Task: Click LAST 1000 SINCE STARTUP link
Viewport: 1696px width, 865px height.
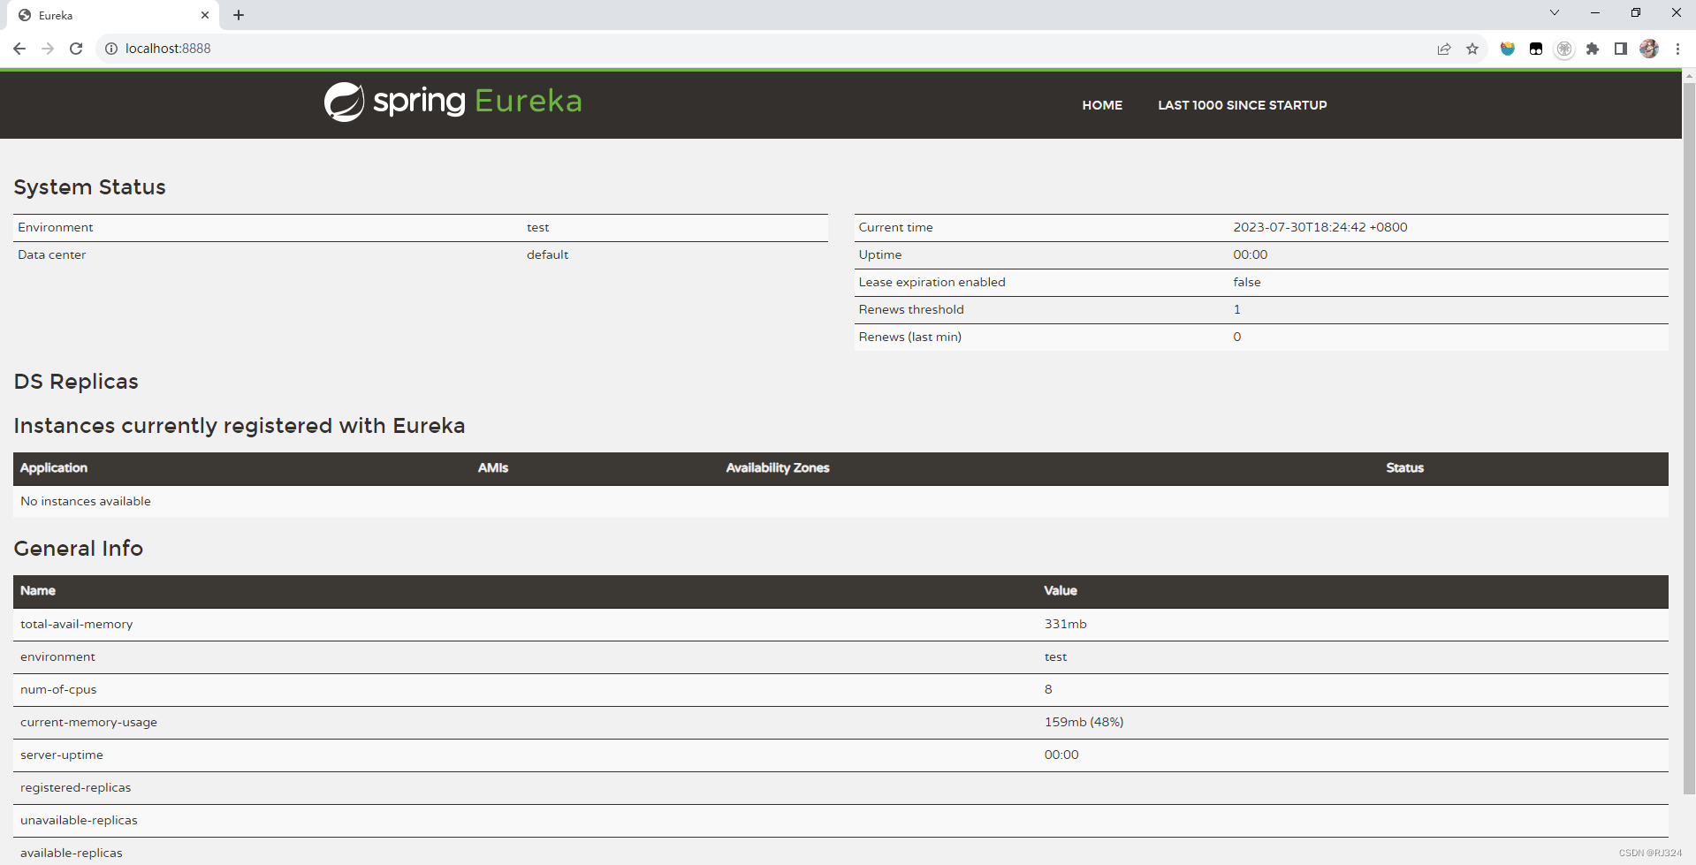Action: [1243, 105]
